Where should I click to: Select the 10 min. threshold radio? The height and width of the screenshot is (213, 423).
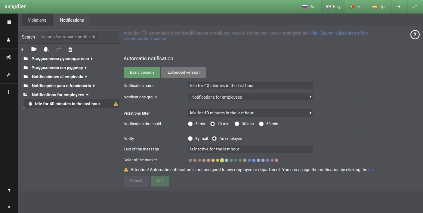(x=213, y=124)
